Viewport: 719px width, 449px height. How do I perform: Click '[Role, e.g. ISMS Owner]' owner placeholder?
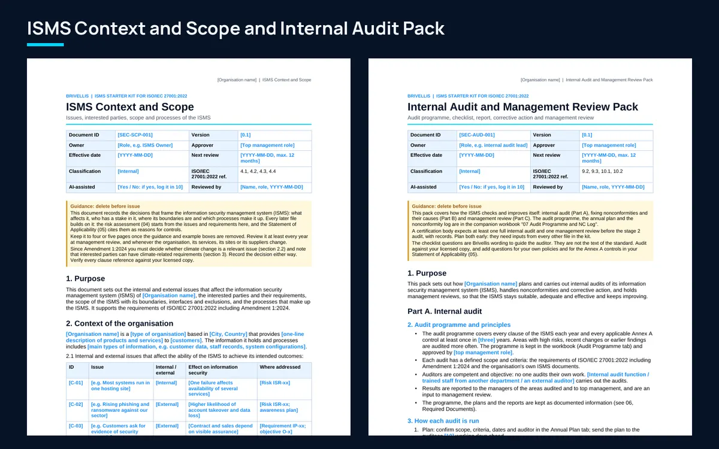pos(145,145)
